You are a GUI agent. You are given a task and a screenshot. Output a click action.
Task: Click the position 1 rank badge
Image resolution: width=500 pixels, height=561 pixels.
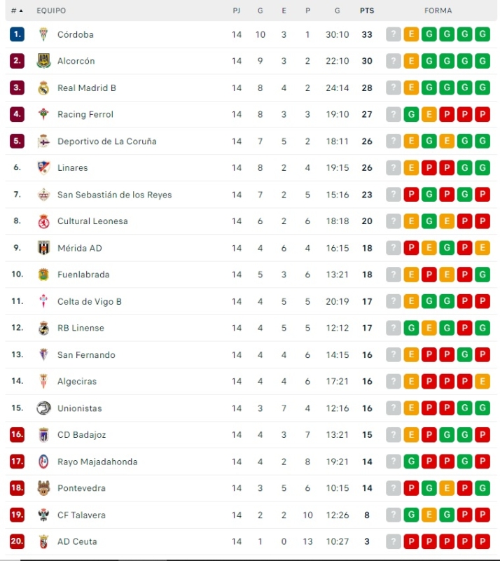(x=18, y=34)
